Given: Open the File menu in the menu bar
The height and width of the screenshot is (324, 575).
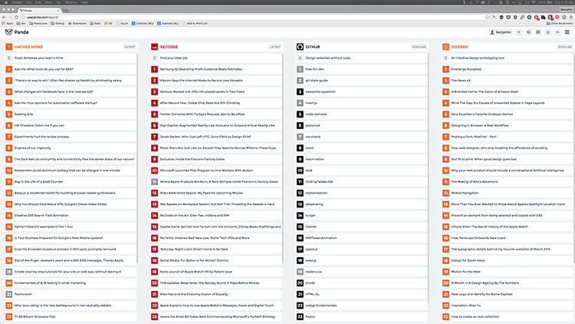Looking at the screenshot, I should (x=29, y=2).
